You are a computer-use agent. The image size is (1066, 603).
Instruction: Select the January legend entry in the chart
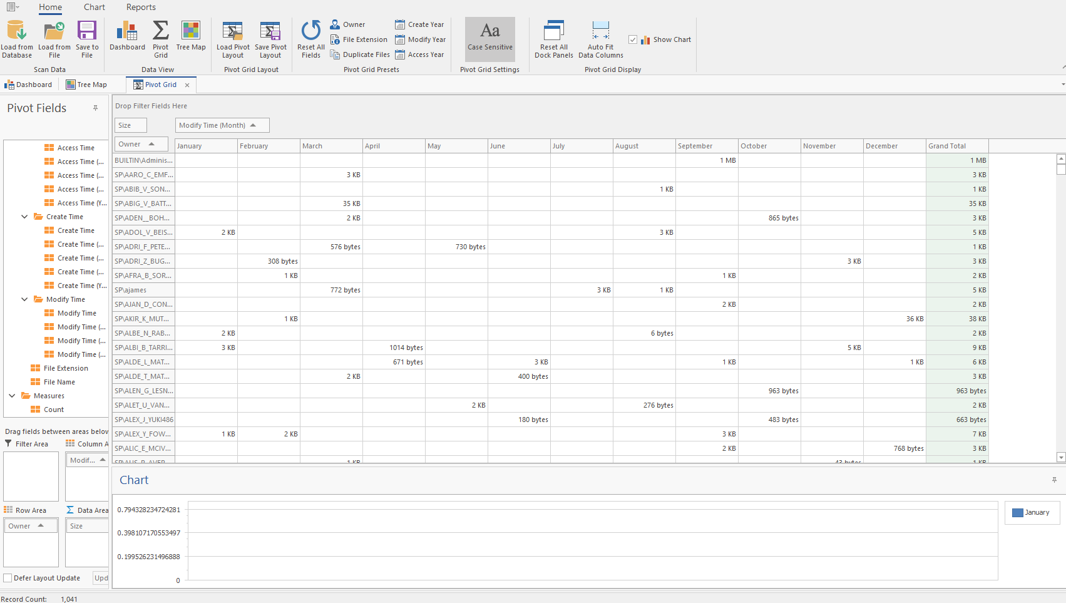[1032, 512]
